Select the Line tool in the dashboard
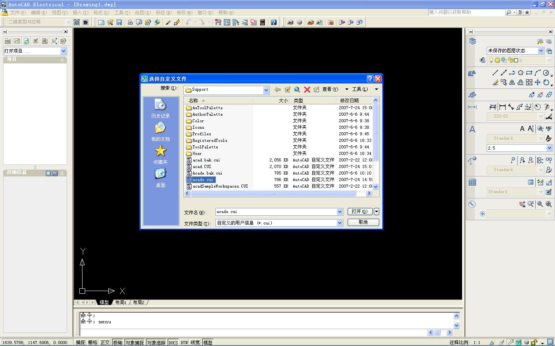The height and width of the screenshot is (346, 555). pyautogui.click(x=495, y=73)
